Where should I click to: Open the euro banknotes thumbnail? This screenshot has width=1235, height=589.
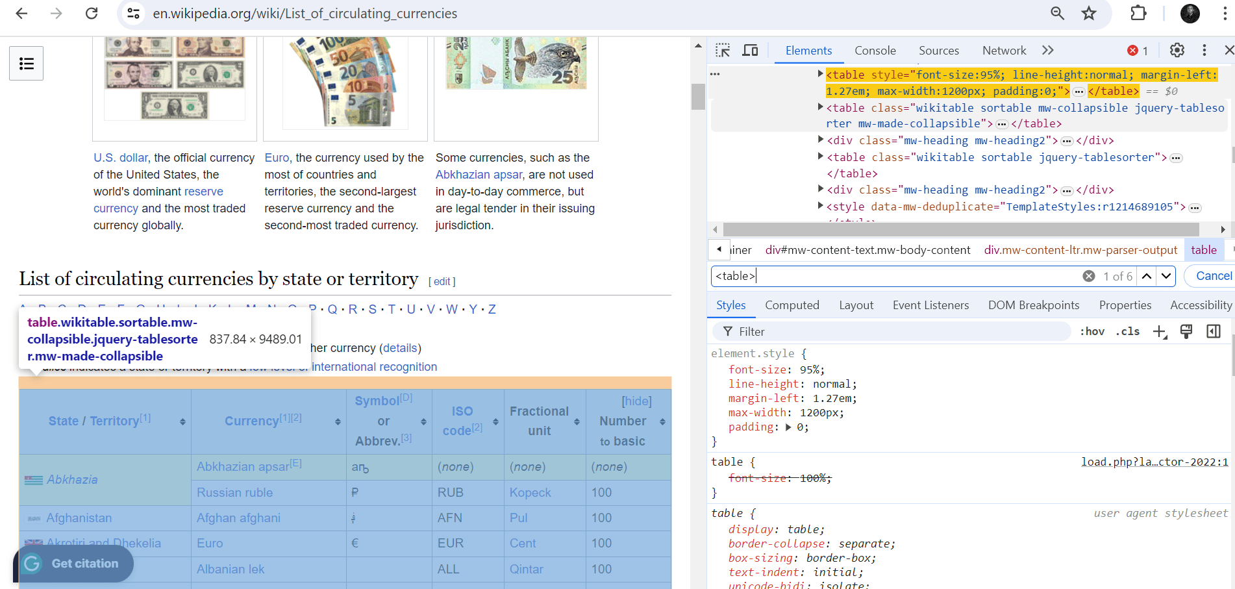coord(345,81)
